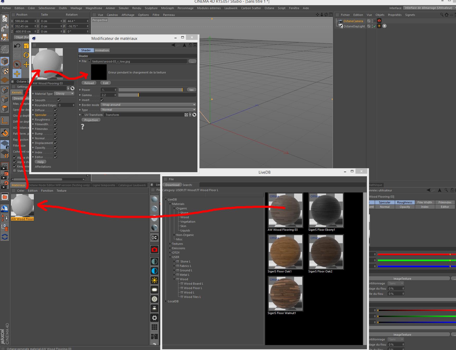Expand the UV Transform disclosure triangle
This screenshot has height=350, width=456.
point(83,115)
